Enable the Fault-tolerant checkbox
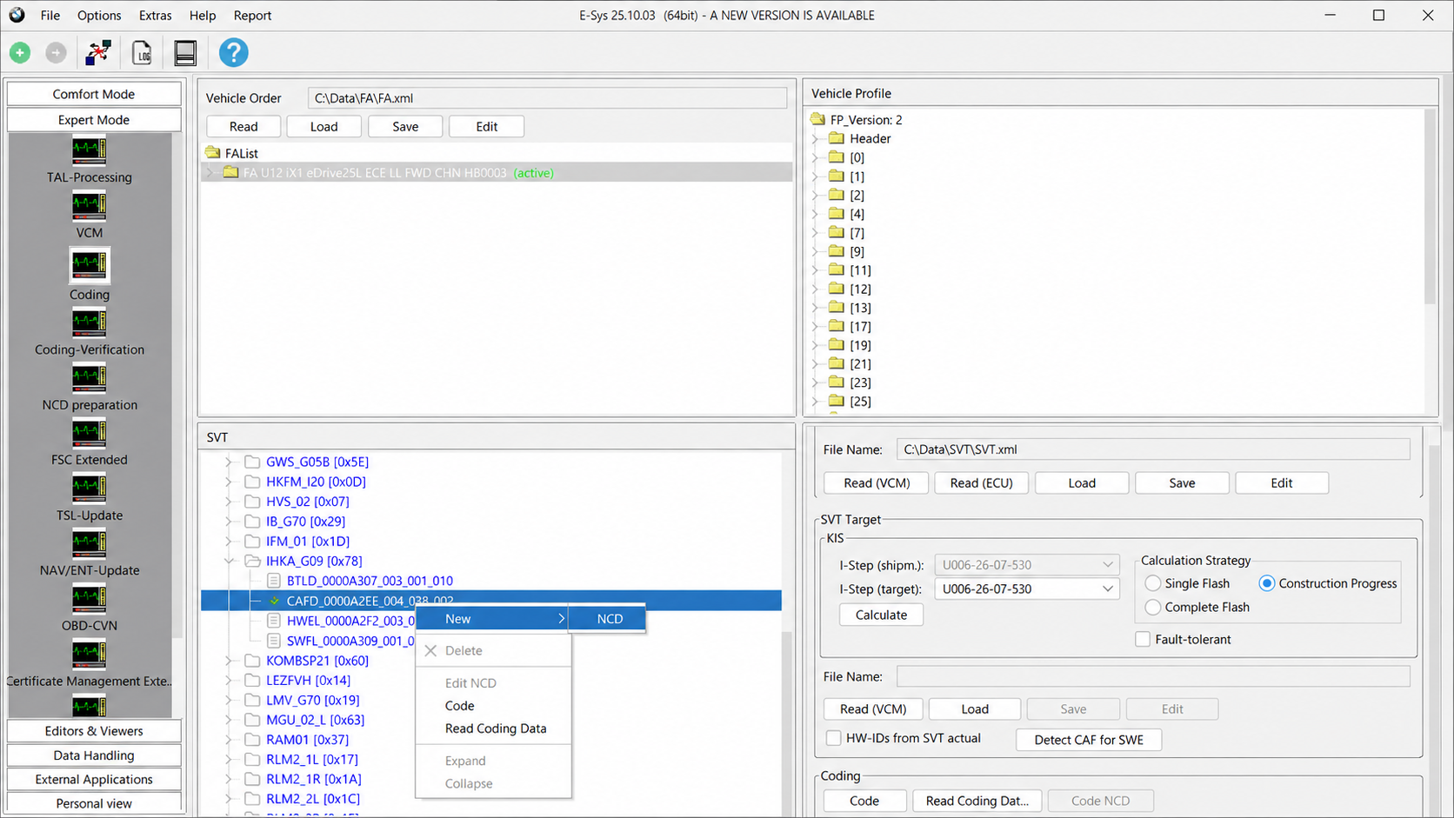 (1143, 639)
